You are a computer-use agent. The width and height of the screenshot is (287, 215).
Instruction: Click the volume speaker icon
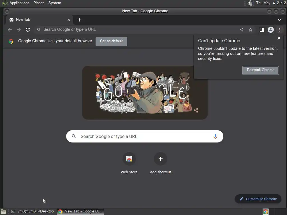[250, 3]
